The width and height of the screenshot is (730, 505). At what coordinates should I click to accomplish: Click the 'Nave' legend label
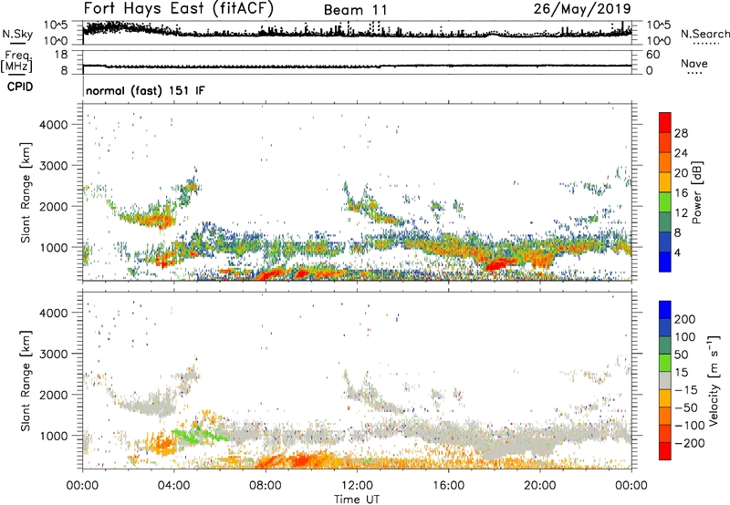pos(694,64)
